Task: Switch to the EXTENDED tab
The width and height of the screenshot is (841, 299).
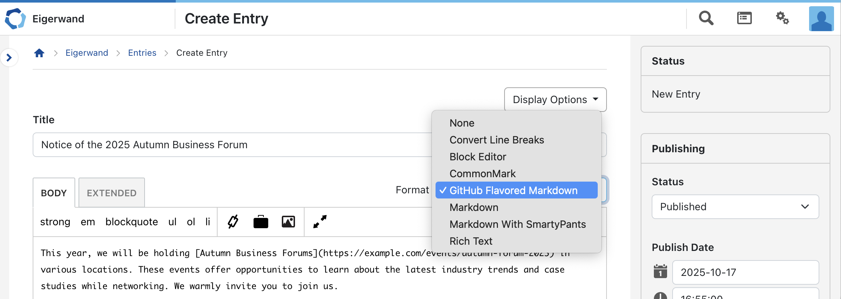Action: [112, 193]
